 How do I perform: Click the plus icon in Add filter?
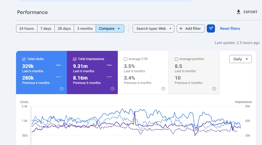pos(181,28)
